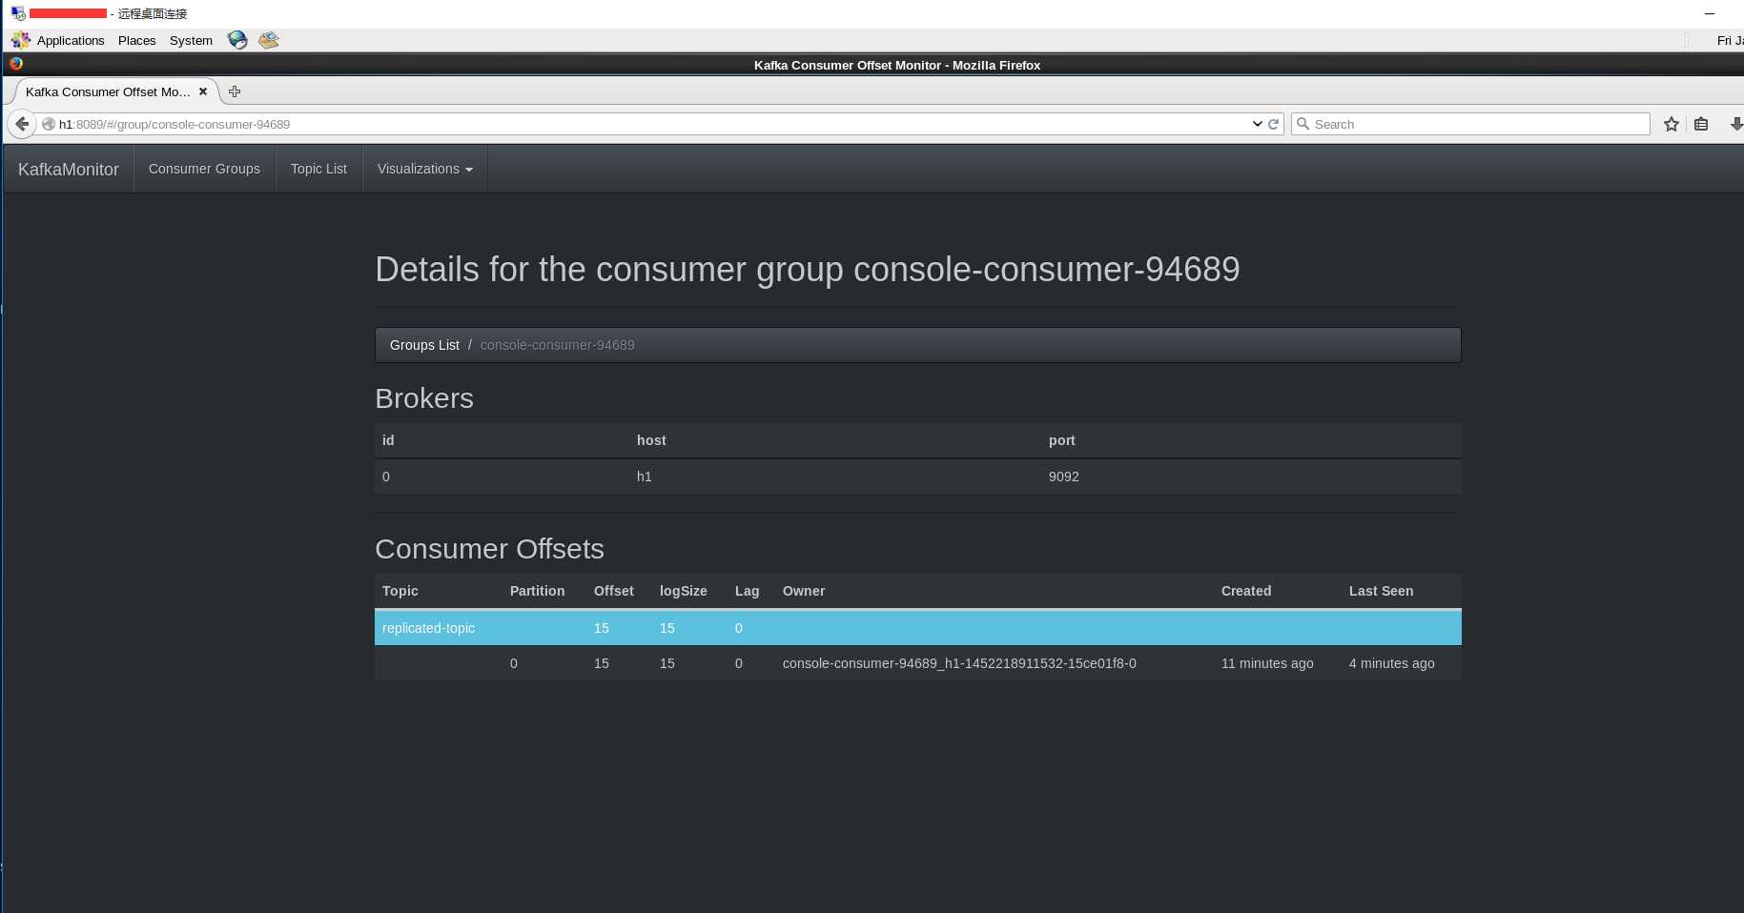This screenshot has height=913, width=1744.
Task: Click the Last Seen column header
Action: pyautogui.click(x=1381, y=591)
